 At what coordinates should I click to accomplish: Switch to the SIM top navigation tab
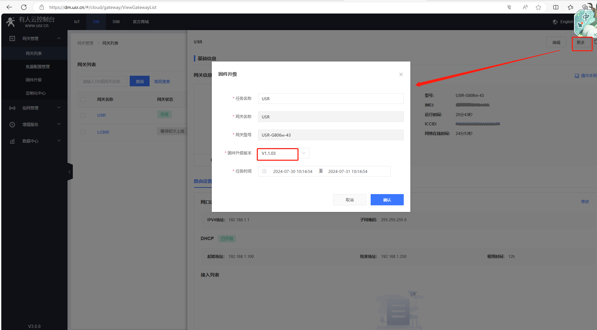(116, 22)
